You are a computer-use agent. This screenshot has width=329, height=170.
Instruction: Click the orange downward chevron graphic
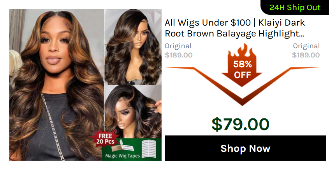(242, 86)
